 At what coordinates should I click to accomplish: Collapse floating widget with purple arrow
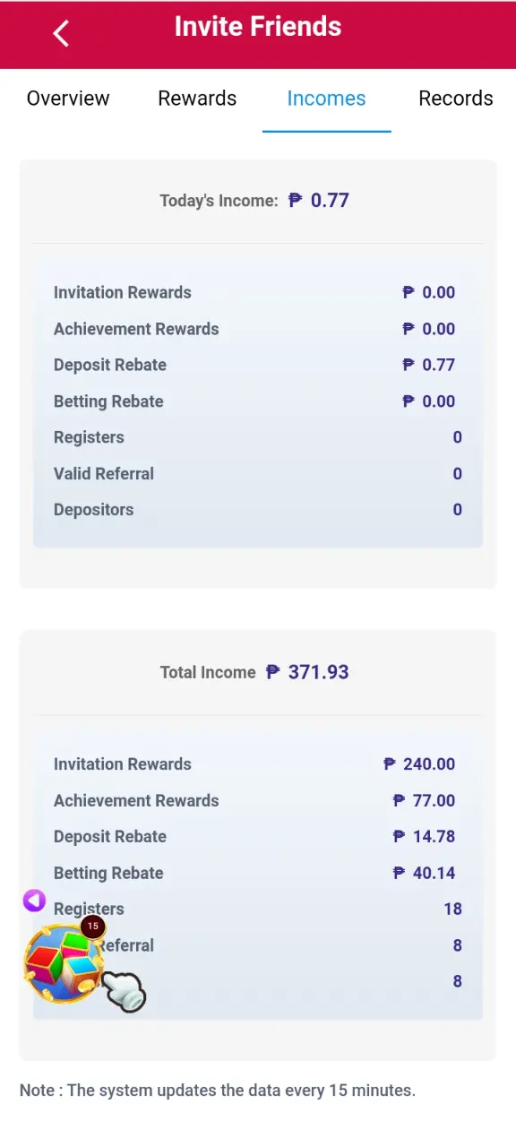click(x=34, y=901)
